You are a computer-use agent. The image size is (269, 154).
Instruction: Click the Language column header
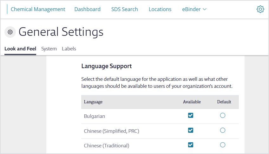(93, 102)
